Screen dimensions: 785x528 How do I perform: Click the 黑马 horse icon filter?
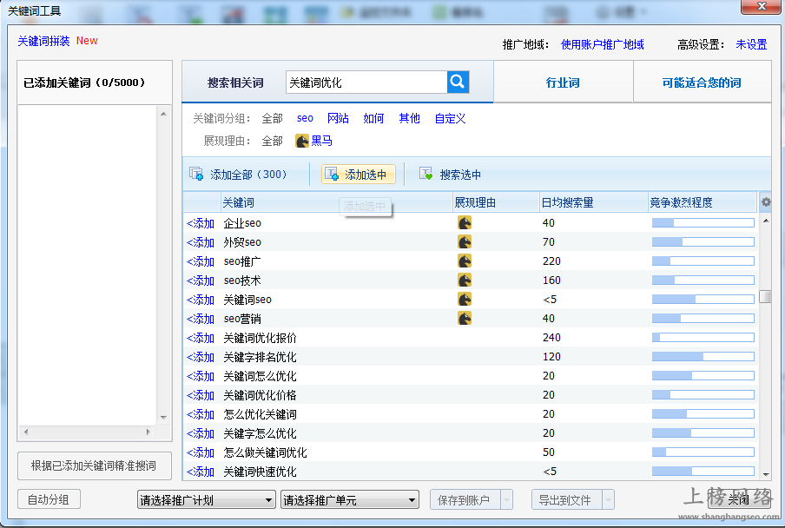click(x=302, y=141)
